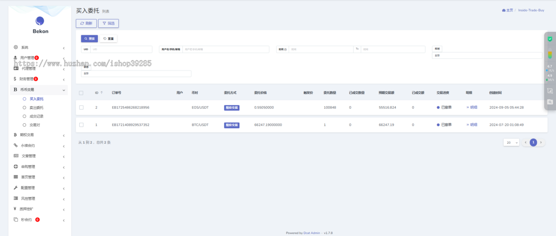Click the search icon in side widget
The width and height of the screenshot is (556, 236).
pos(550,102)
